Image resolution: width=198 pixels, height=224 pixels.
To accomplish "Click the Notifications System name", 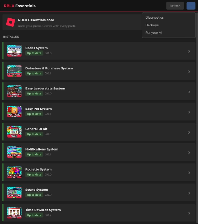I will point(42,149).
